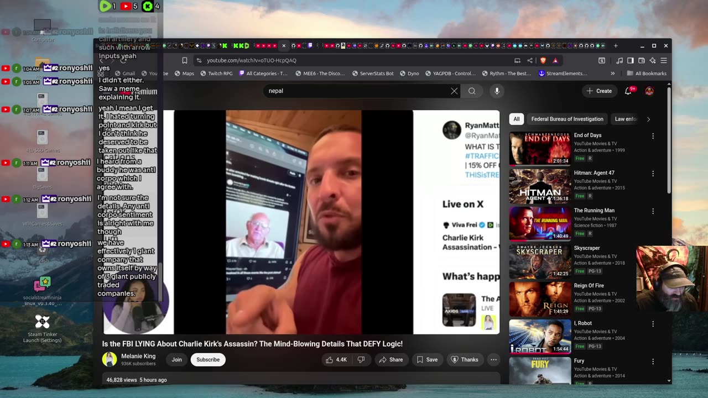Open the Maps bookmark

click(x=184, y=74)
